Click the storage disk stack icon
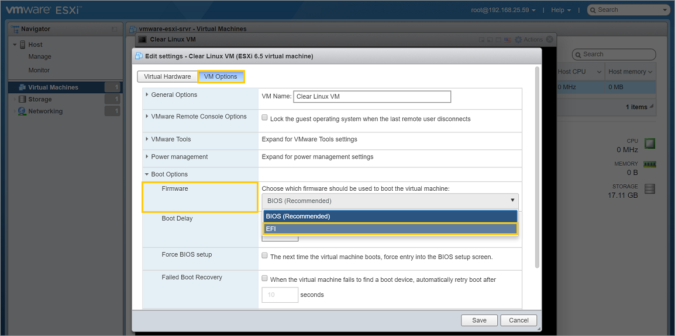 pos(649,189)
